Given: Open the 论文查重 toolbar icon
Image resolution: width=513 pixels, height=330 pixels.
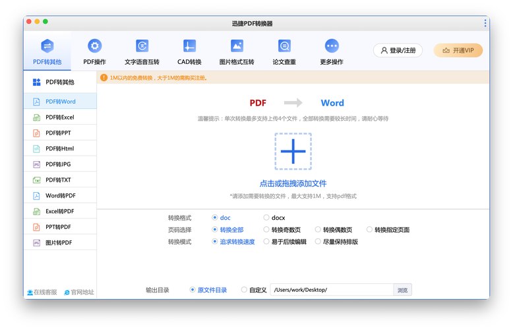Looking at the screenshot, I should coord(284,46).
